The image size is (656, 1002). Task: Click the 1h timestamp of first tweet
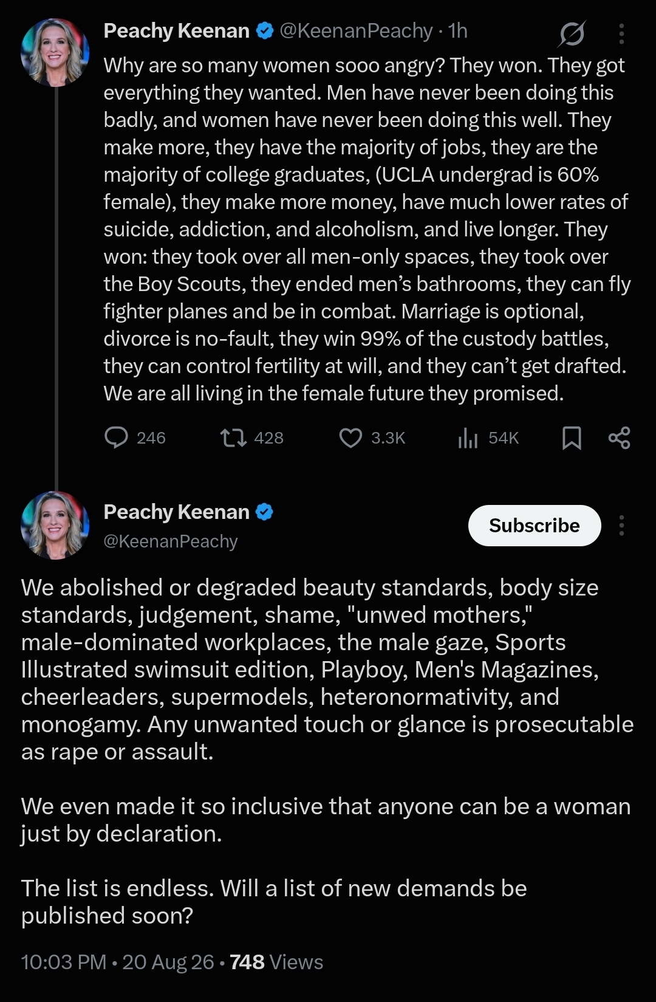pyautogui.click(x=457, y=30)
